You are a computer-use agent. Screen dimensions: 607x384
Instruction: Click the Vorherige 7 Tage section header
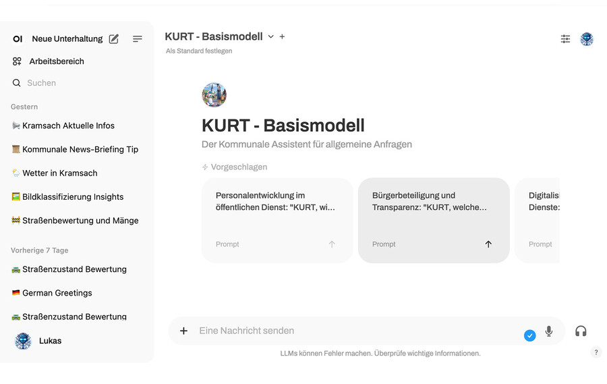pos(40,250)
